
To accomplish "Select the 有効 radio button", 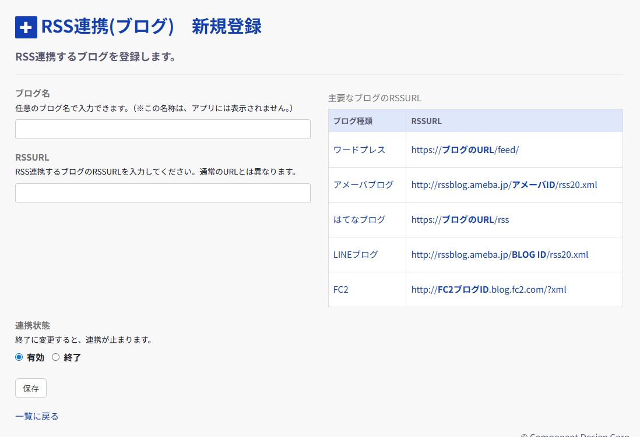I will tap(19, 357).
